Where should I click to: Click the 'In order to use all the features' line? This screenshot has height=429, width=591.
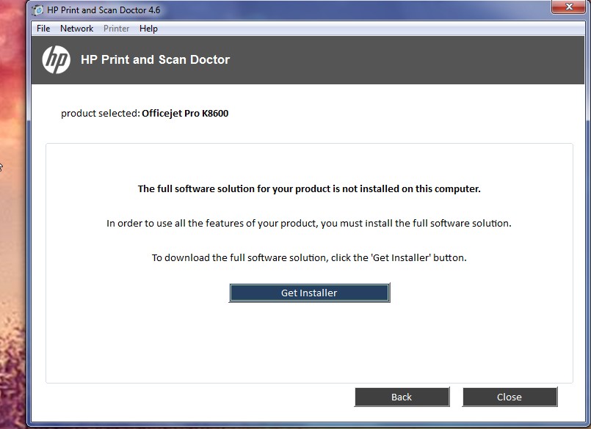click(x=309, y=224)
